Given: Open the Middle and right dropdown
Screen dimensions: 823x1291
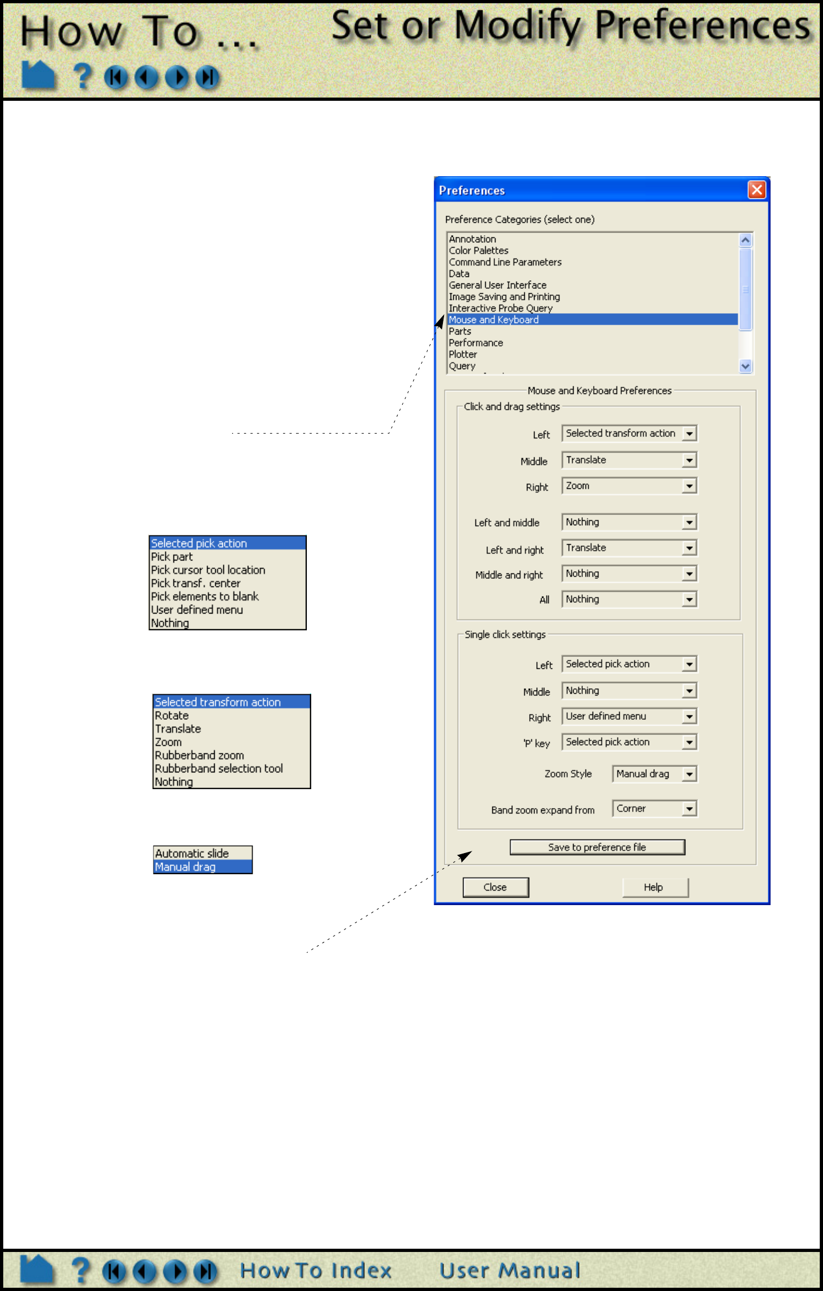Looking at the screenshot, I should pyautogui.click(x=629, y=573).
